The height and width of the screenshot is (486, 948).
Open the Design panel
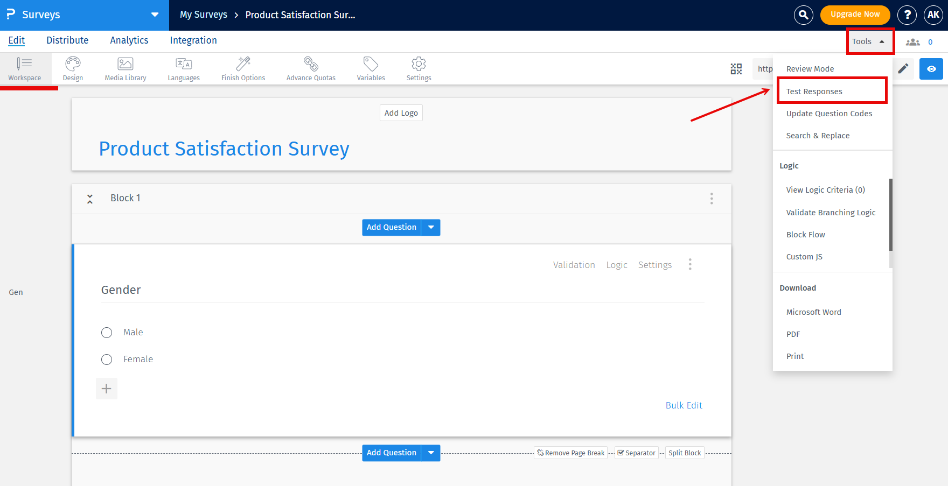tap(72, 68)
